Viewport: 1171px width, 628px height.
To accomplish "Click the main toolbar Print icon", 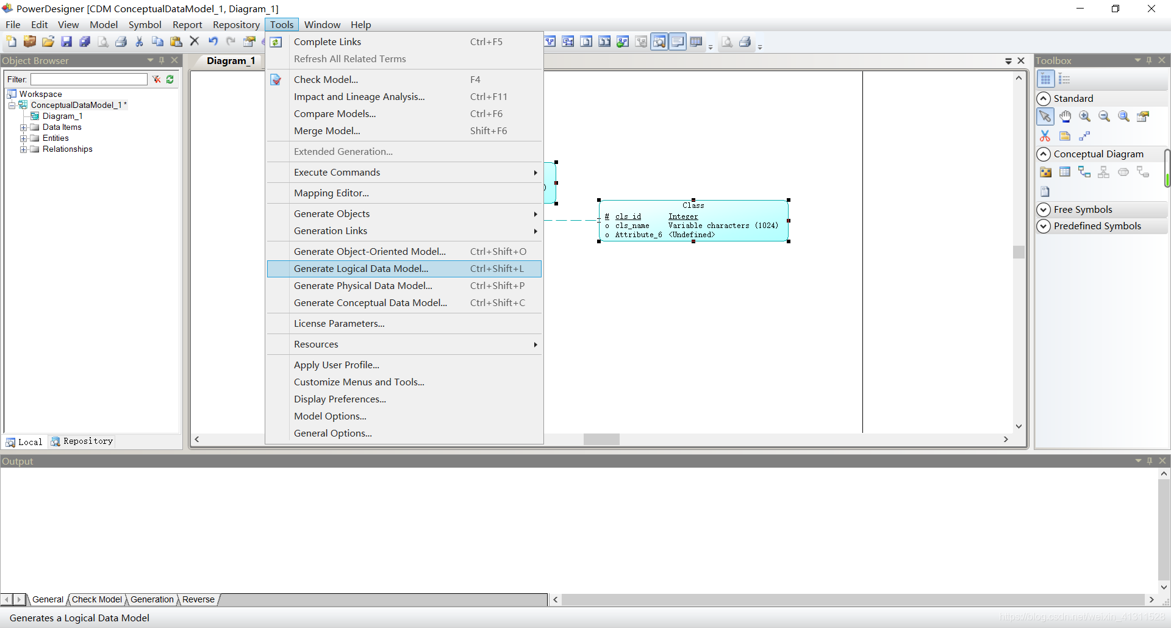I will (121, 41).
